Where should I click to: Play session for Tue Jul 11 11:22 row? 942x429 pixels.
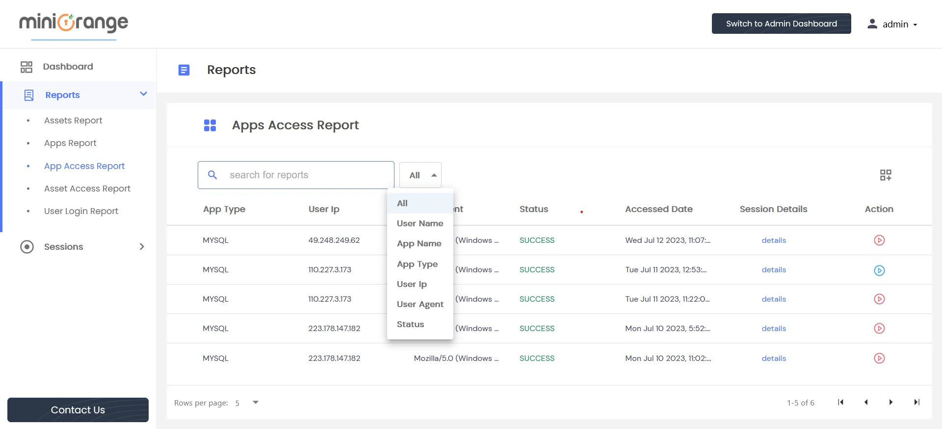(x=879, y=299)
